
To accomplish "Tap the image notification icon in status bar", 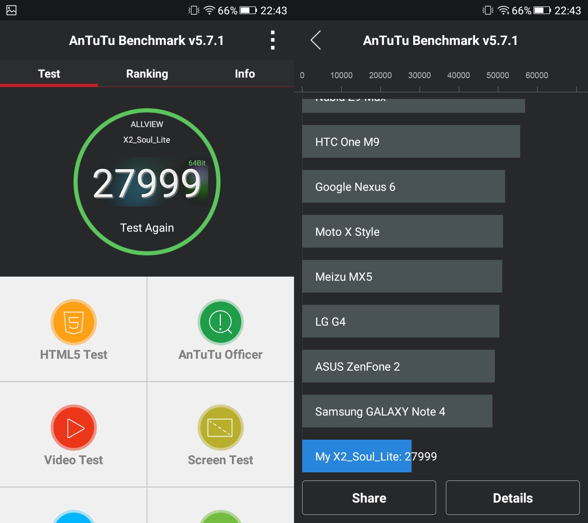I will point(11,10).
